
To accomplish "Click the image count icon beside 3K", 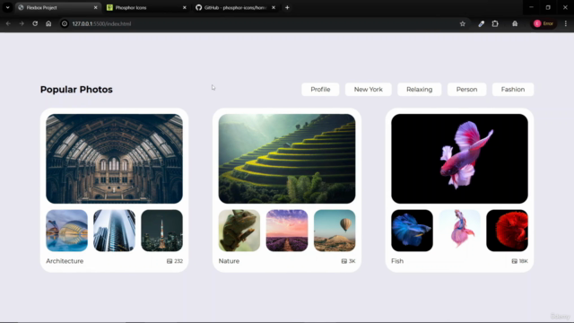I will point(344,261).
